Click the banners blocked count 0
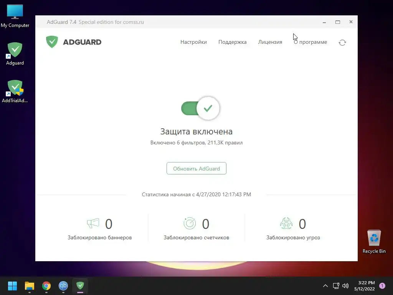Viewport: 393px width, 295px height. (x=109, y=224)
